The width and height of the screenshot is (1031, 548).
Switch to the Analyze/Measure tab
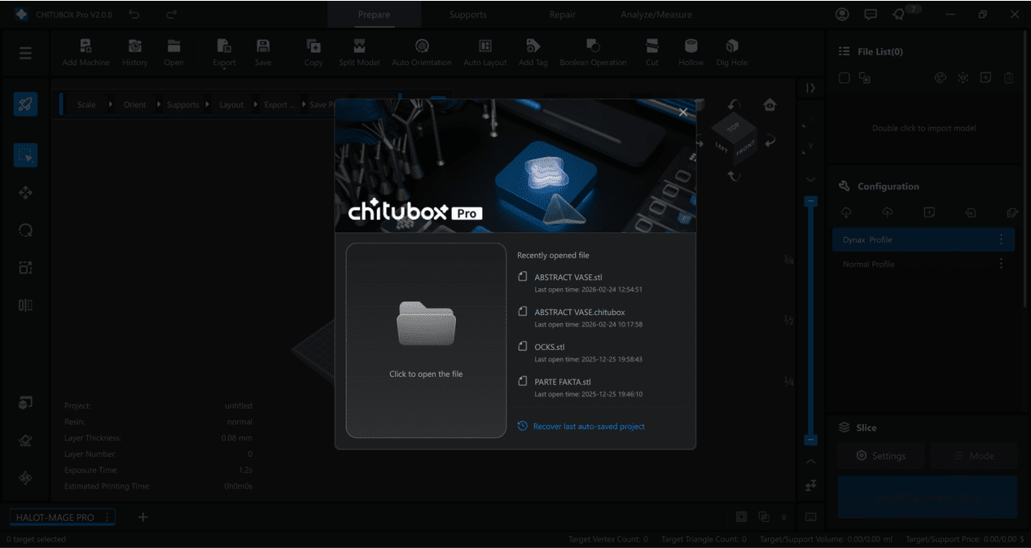click(656, 15)
